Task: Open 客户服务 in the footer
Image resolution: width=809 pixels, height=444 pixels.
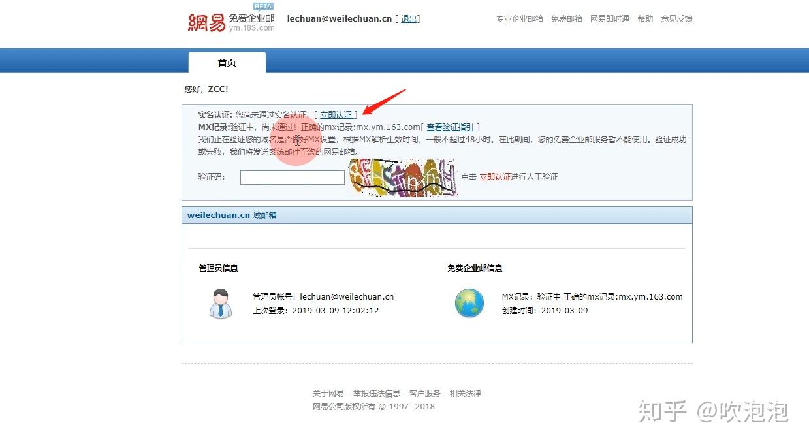Action: click(x=425, y=394)
